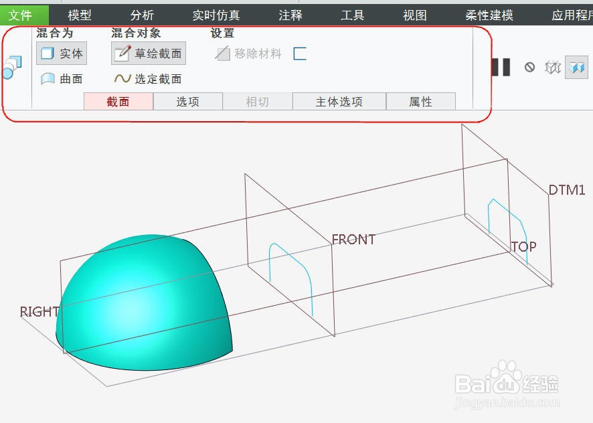This screenshot has height=423, width=593.
Task: Toggle the attached shaded preview icon
Action: (x=577, y=68)
